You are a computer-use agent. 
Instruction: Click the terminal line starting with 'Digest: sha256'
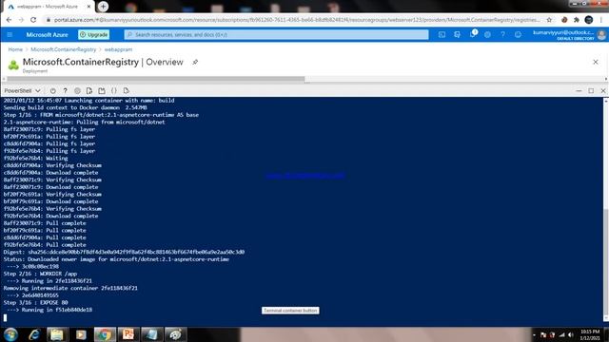coord(124,252)
